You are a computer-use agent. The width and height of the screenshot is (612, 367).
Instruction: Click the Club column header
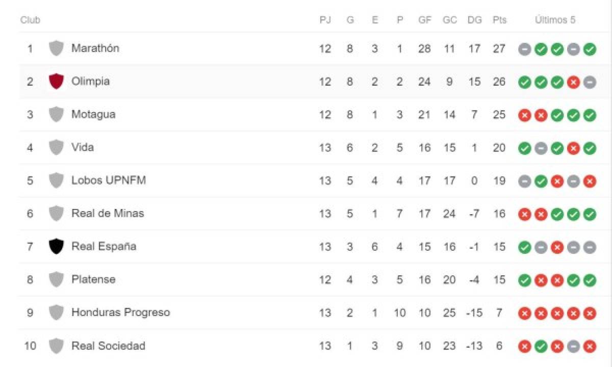pos(30,20)
